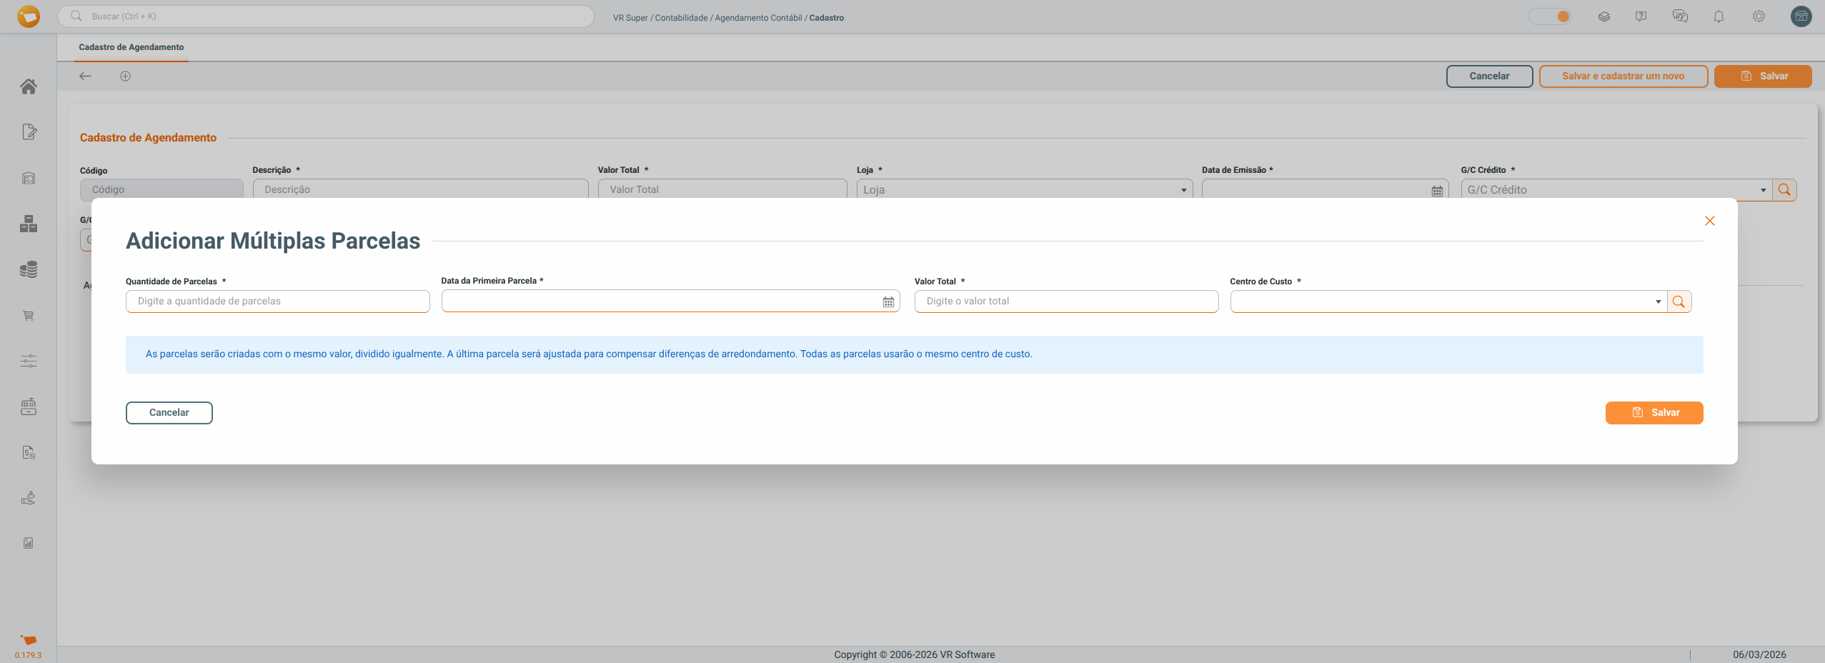Click the Centro de Custo search magnifier icon

(1679, 302)
